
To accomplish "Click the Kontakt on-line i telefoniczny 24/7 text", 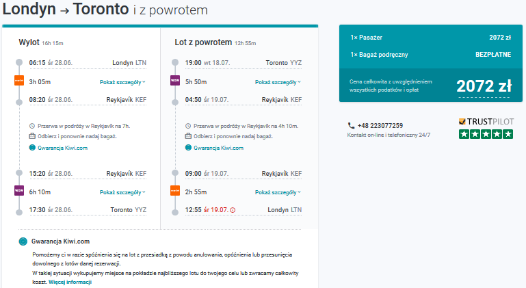I will (x=389, y=135).
